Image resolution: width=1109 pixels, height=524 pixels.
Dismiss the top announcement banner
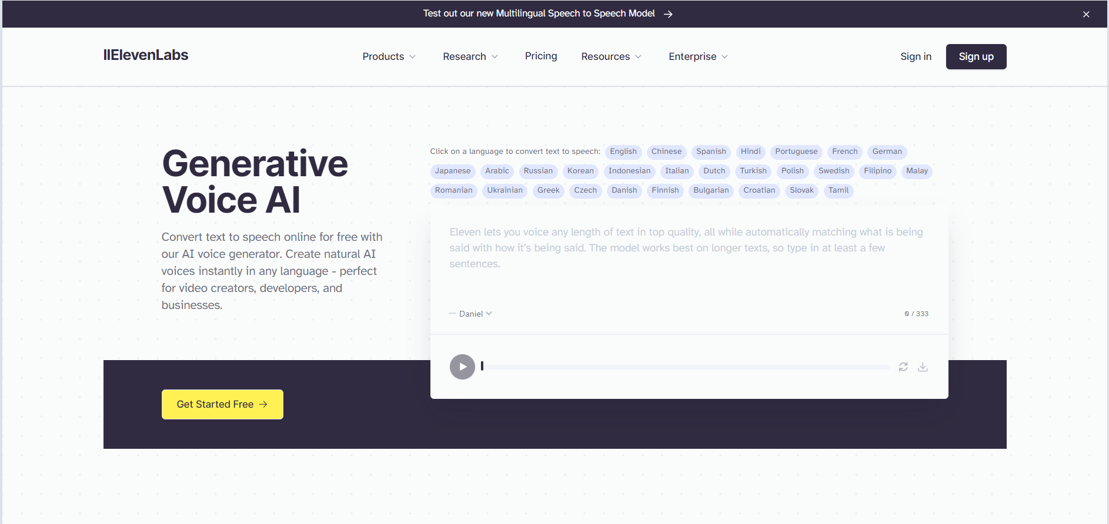coord(1086,14)
